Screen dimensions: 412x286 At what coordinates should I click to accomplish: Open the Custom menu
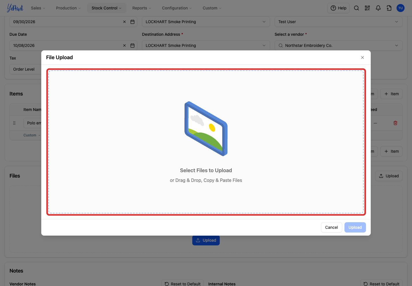(x=212, y=8)
